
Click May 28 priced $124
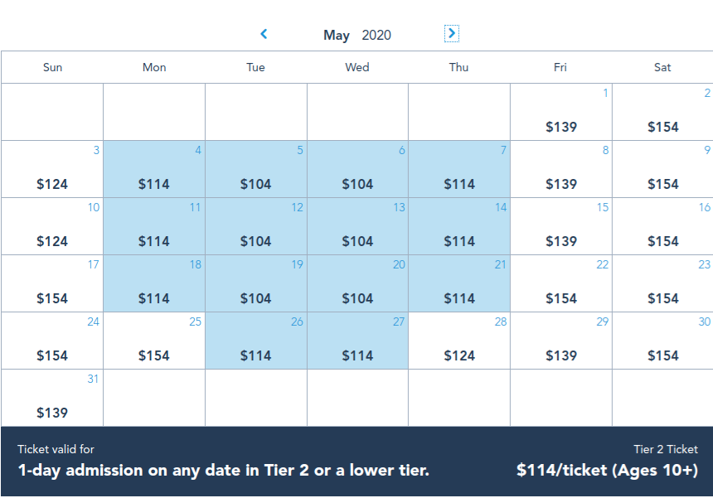[x=459, y=341]
